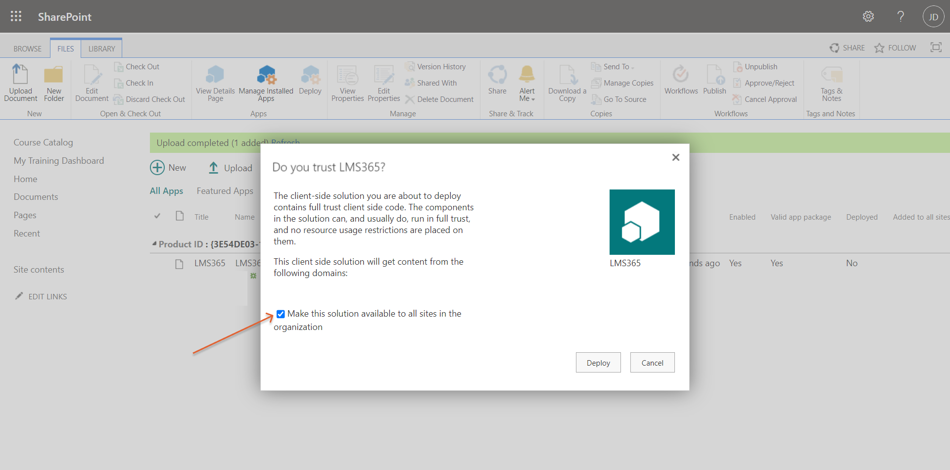Switch to the LIBRARY ribbon tab
The image size is (950, 470).
(101, 48)
